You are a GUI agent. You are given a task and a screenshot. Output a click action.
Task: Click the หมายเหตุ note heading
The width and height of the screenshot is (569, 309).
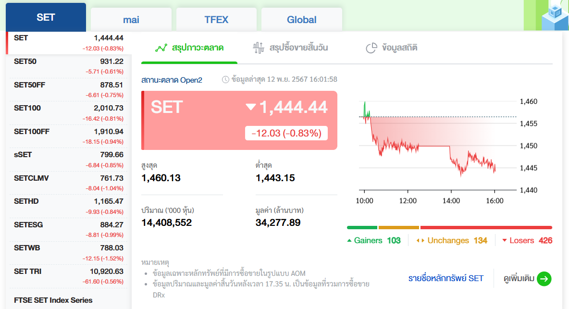[x=155, y=262]
